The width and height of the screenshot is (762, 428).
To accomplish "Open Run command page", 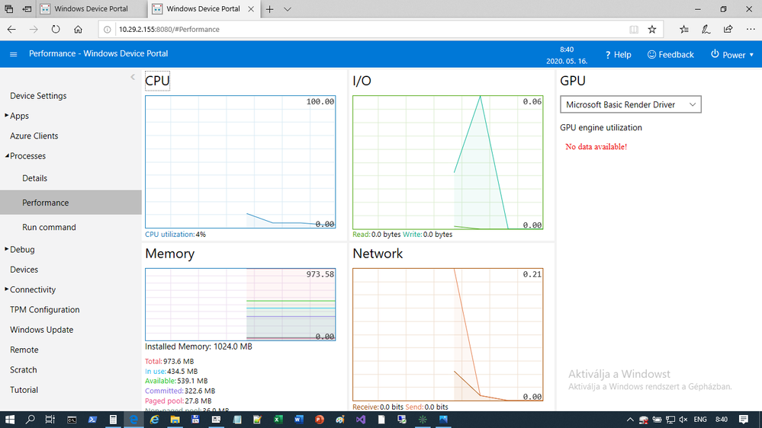I will click(49, 228).
